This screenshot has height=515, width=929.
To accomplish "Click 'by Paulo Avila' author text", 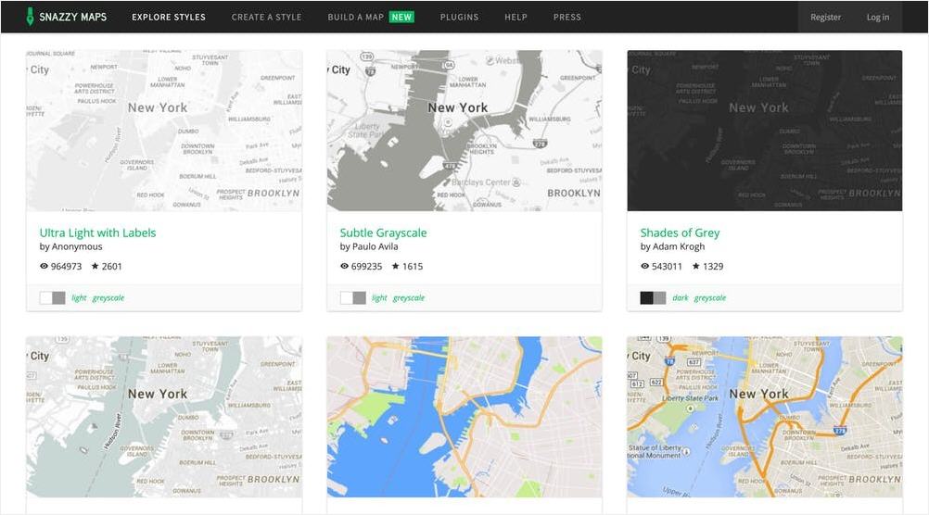I will [x=369, y=246].
